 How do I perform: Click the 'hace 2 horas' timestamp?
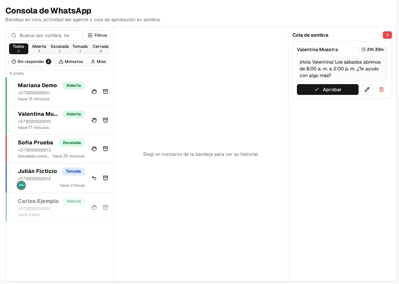click(x=72, y=185)
